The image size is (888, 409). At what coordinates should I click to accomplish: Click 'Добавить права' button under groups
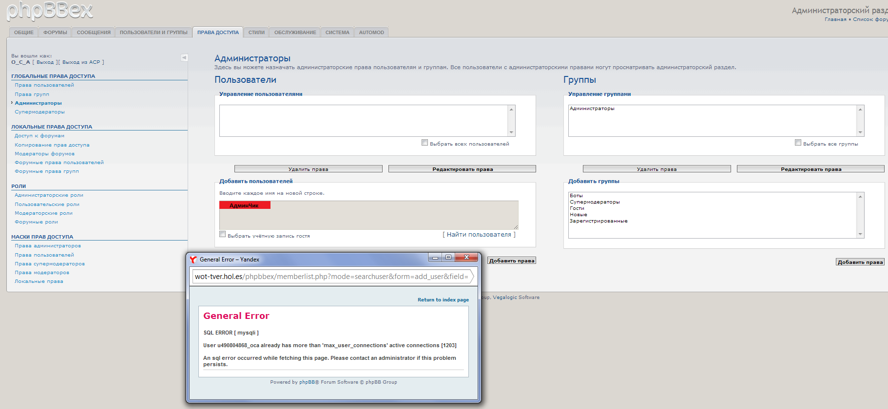(x=860, y=262)
